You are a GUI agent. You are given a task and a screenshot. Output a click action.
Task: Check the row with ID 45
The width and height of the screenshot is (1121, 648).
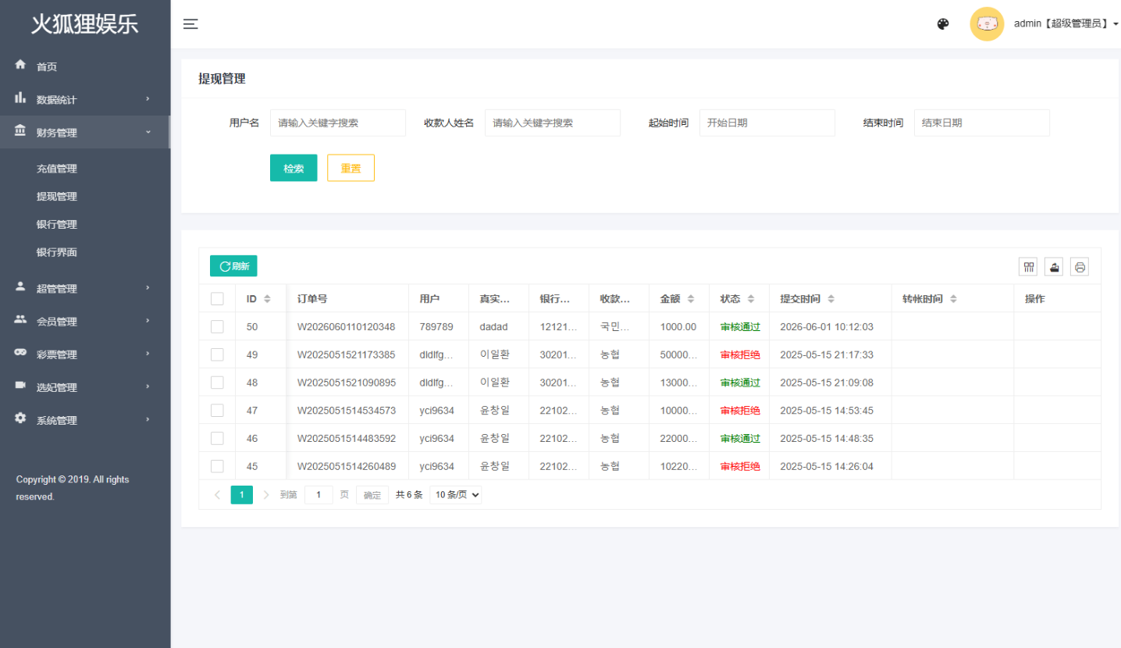[x=217, y=466]
